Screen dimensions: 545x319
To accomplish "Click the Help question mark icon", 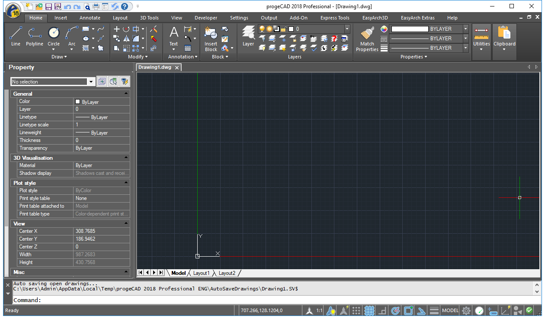I will click(124, 6).
